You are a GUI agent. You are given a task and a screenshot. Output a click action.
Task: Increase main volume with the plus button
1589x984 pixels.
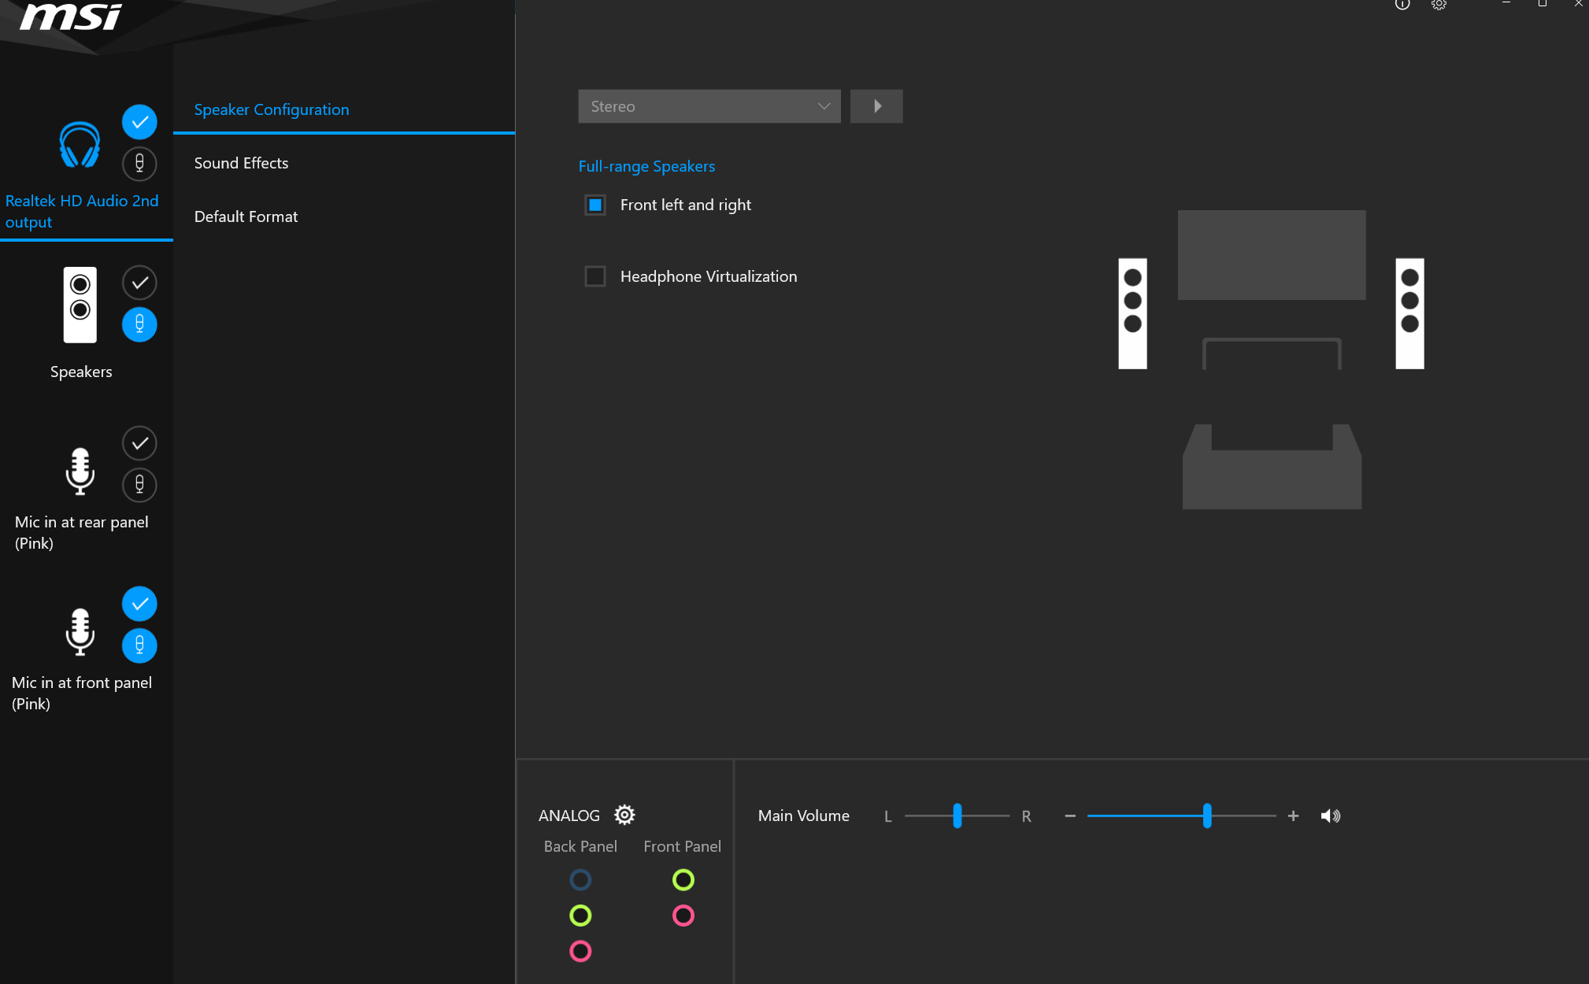click(x=1293, y=816)
